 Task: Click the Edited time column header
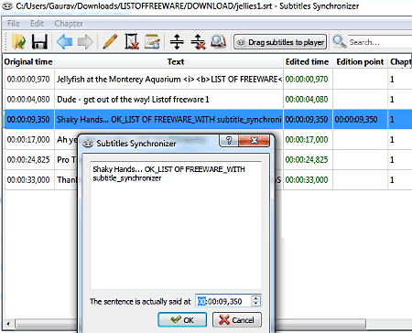coord(308,61)
